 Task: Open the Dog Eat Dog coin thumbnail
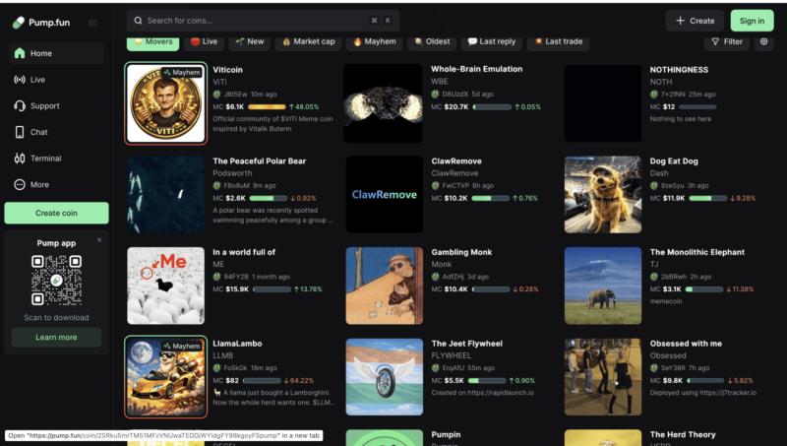tap(602, 194)
